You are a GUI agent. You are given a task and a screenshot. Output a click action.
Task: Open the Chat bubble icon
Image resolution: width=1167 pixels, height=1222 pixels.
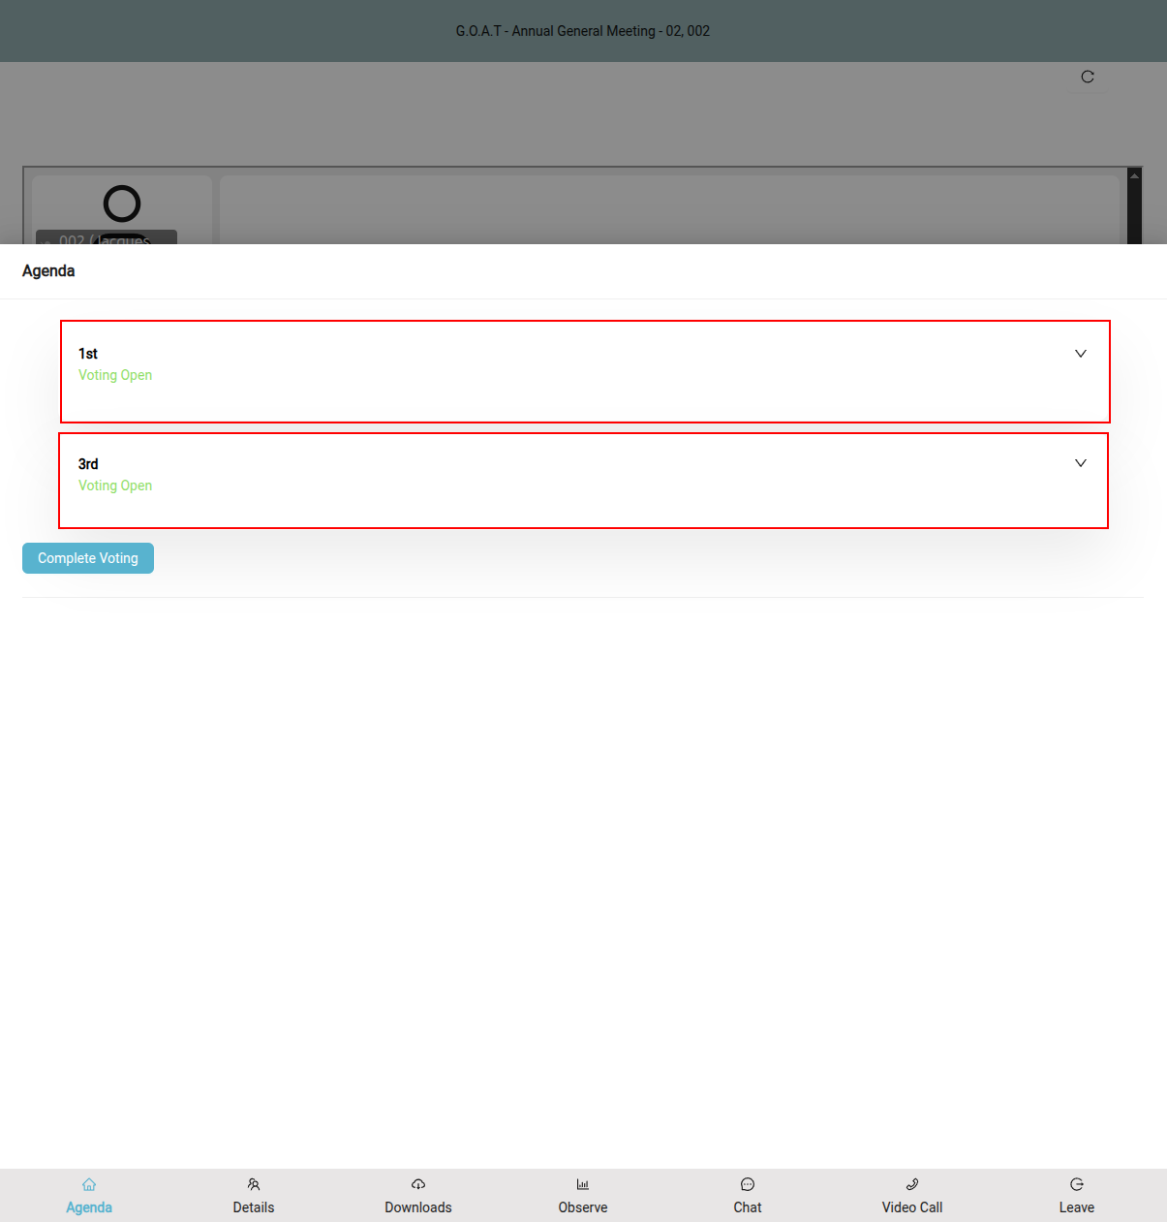(748, 1184)
